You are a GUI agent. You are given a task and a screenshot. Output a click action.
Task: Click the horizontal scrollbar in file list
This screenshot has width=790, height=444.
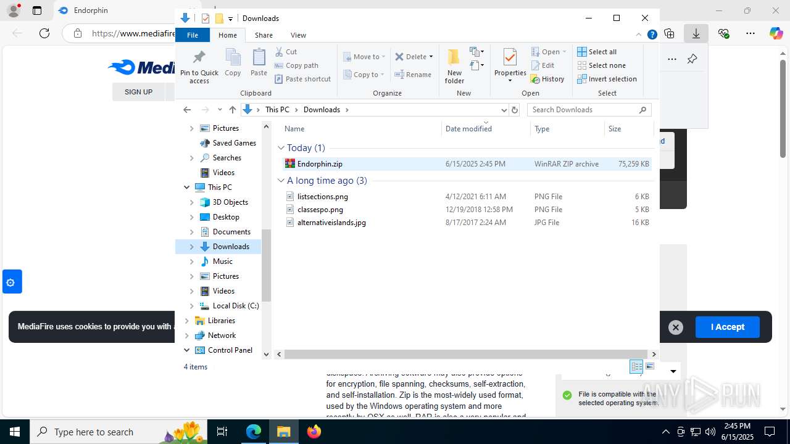(466, 354)
